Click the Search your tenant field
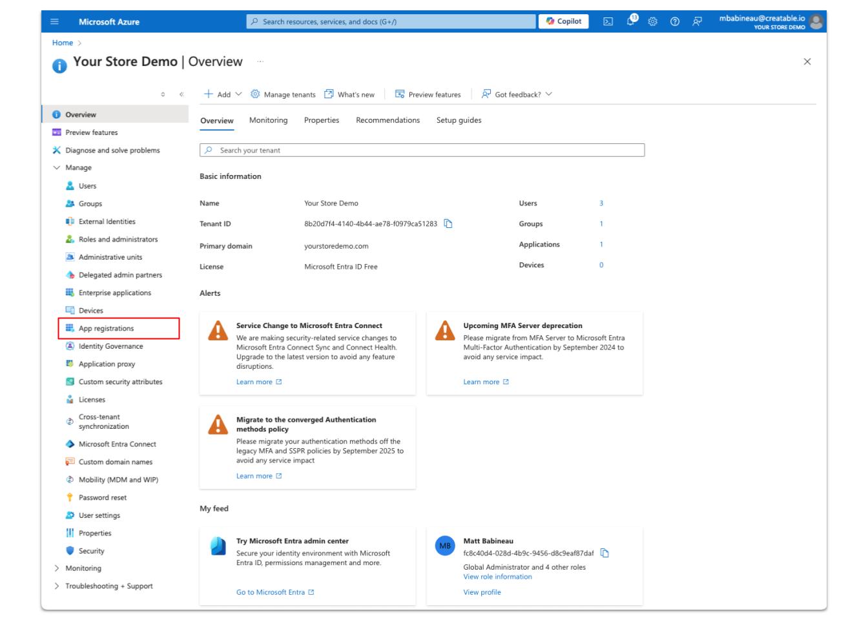Image resolution: width=868 pixels, height=620 pixels. 422,150
